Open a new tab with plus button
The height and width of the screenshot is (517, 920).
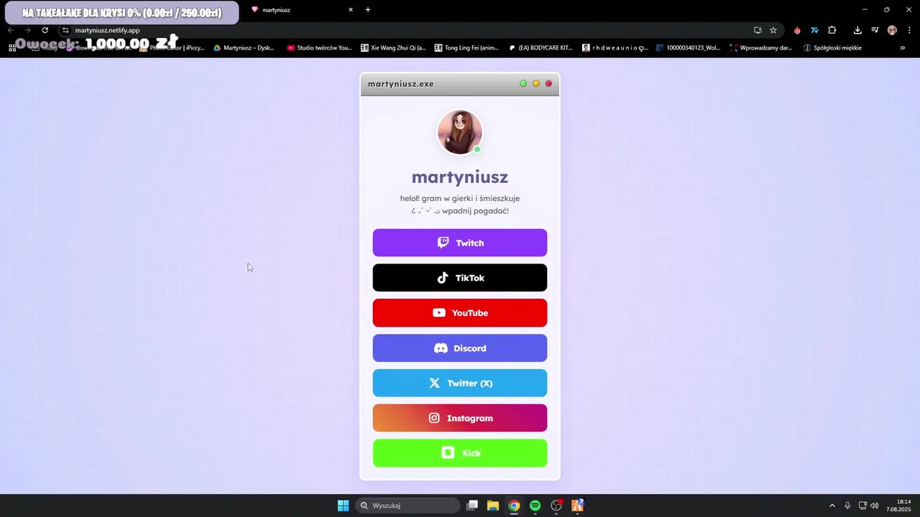tap(368, 10)
